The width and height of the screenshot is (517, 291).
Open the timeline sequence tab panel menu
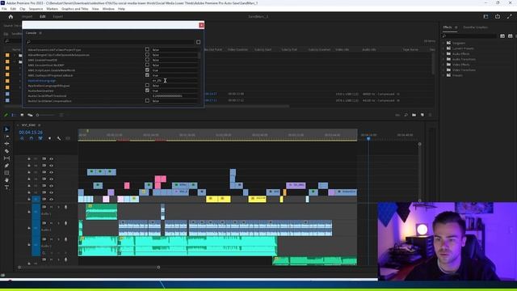40,125
